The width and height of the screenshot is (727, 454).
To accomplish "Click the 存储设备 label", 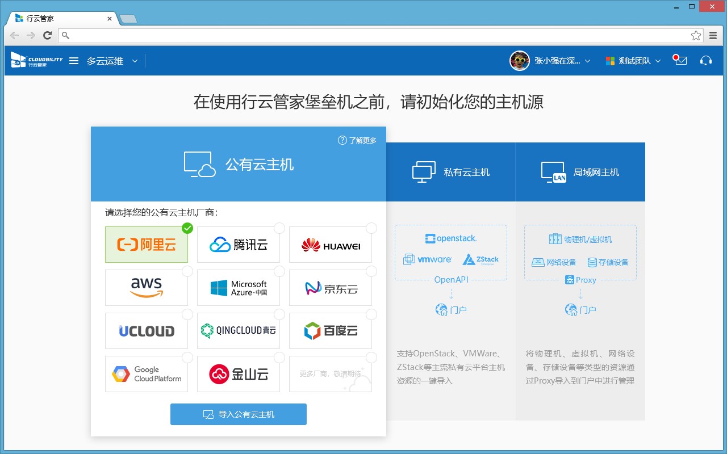I will [613, 262].
